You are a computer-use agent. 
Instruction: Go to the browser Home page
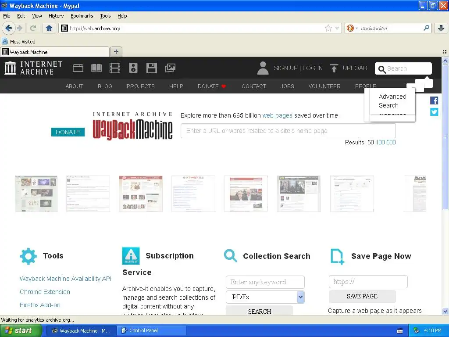click(x=49, y=28)
